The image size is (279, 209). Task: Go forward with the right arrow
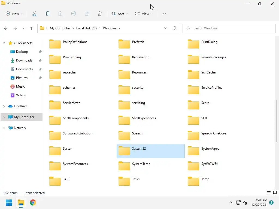pyautogui.click(x=15, y=28)
